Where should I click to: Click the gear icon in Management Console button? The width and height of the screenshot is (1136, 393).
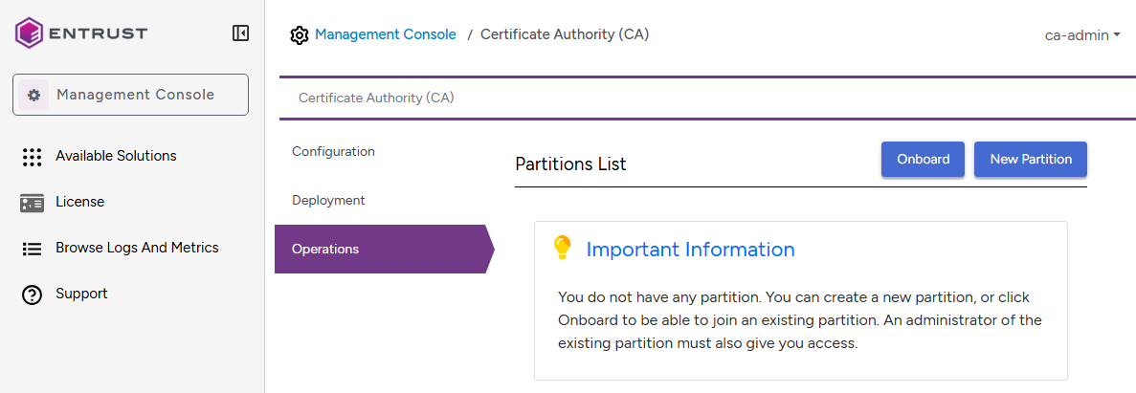pos(34,95)
